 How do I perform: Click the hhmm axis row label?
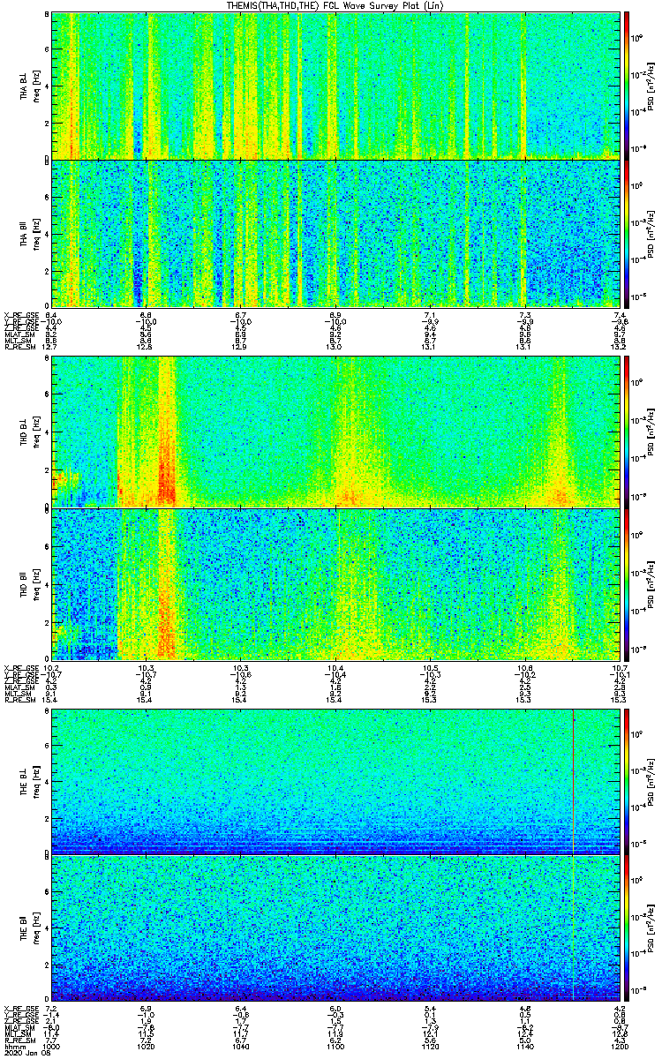(13, 1046)
